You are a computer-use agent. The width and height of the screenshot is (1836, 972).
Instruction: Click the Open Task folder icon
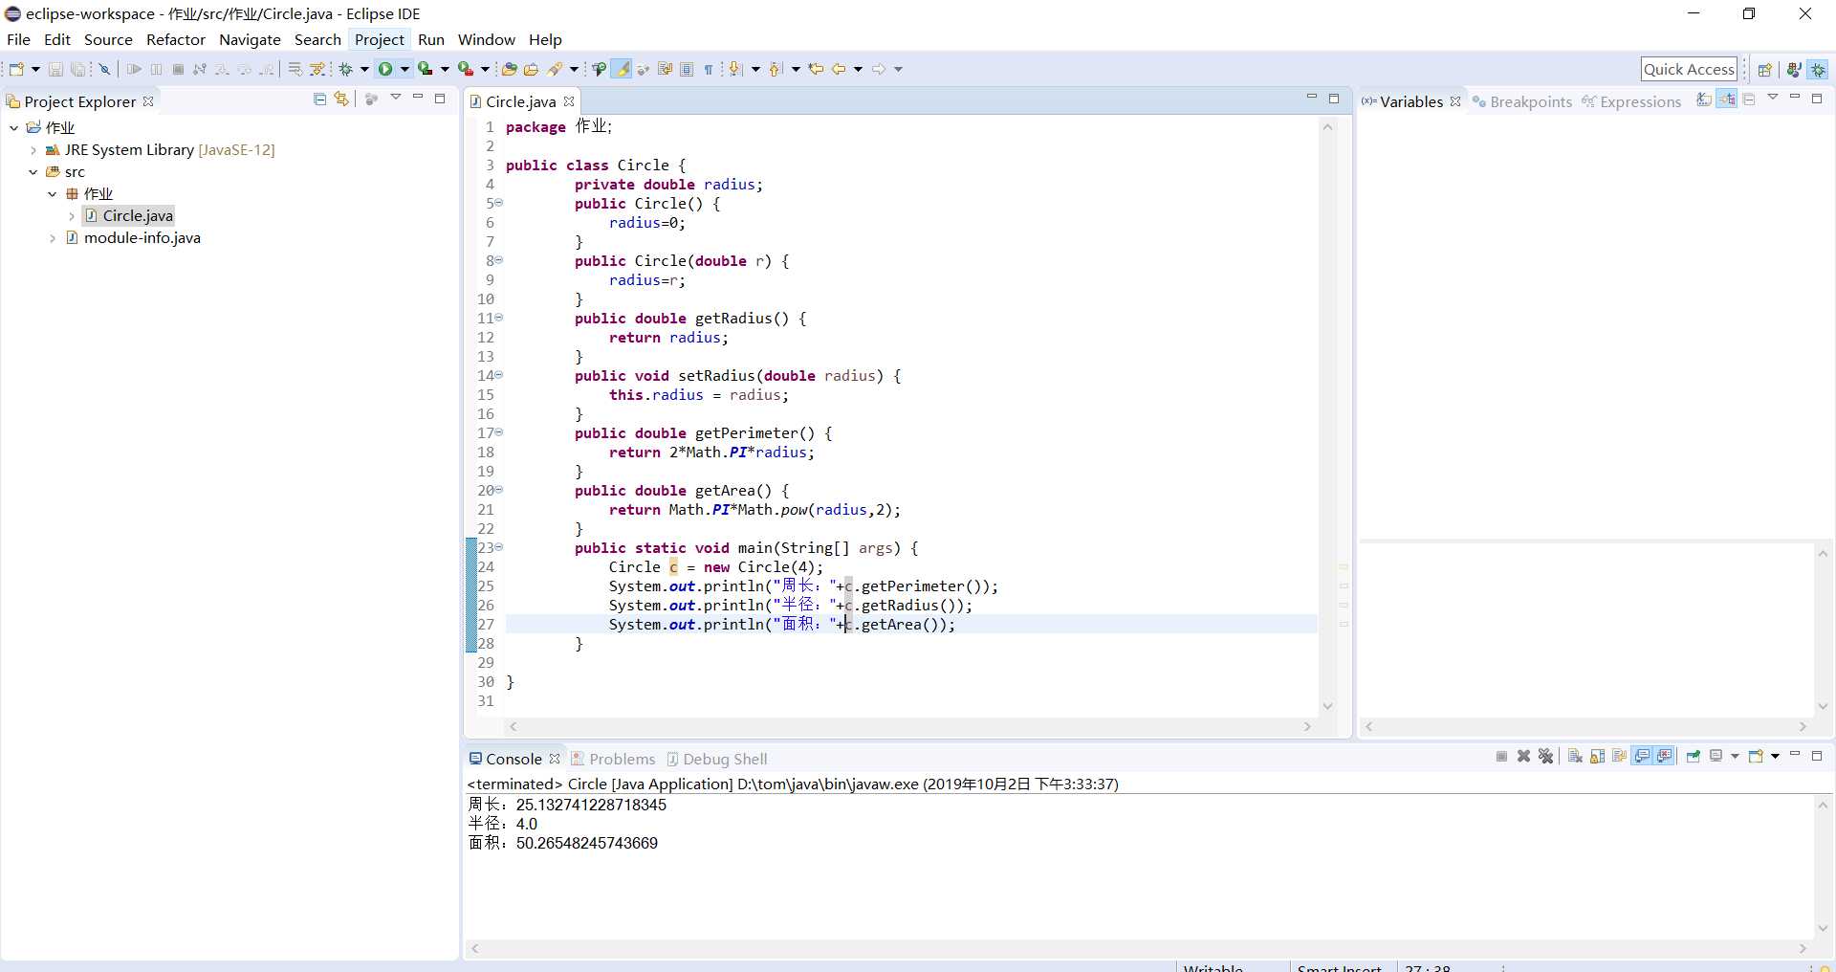[532, 69]
